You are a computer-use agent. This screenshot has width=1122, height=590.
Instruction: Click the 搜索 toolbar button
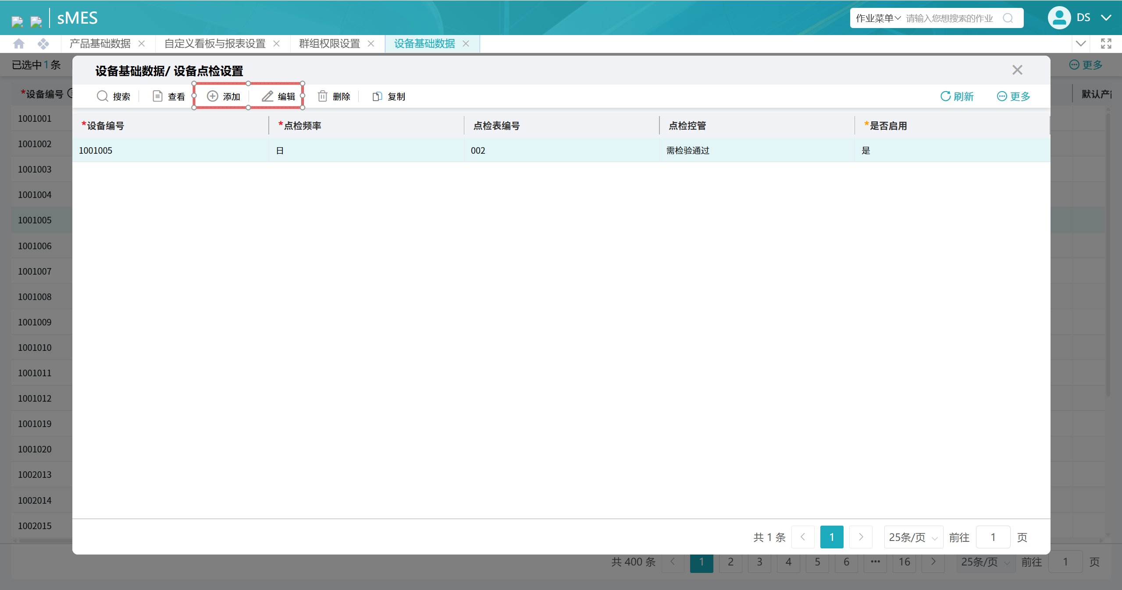[113, 96]
